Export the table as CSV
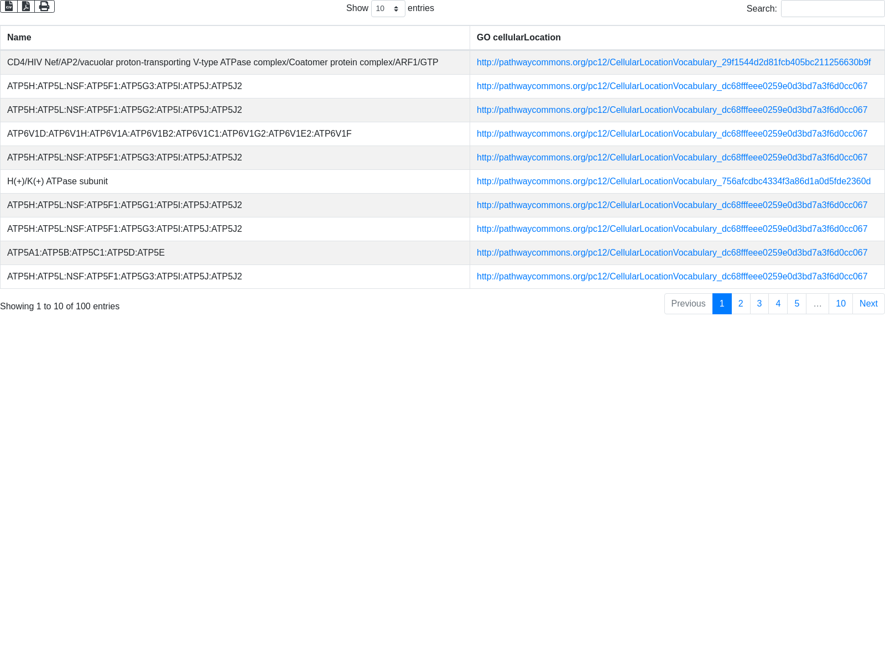The image size is (885, 664). (x=9, y=6)
